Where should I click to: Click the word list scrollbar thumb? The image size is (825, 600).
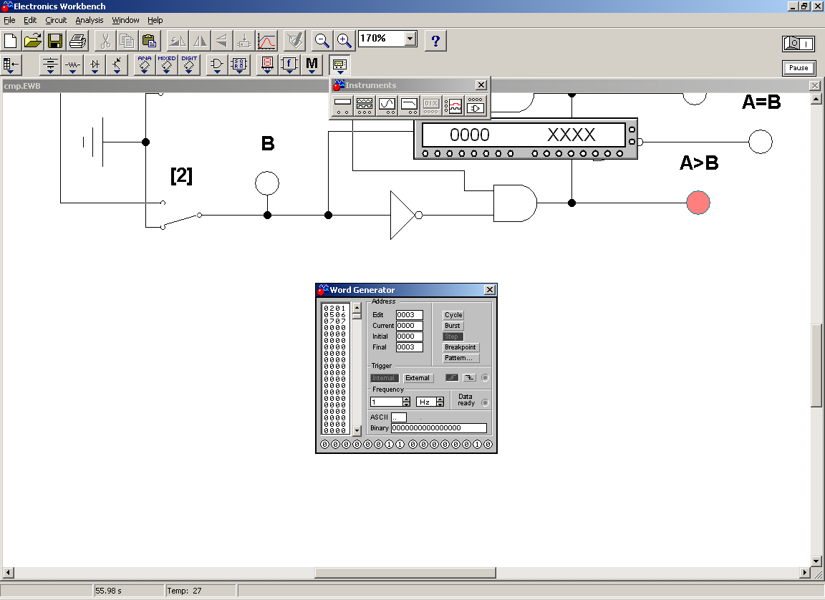[357, 316]
